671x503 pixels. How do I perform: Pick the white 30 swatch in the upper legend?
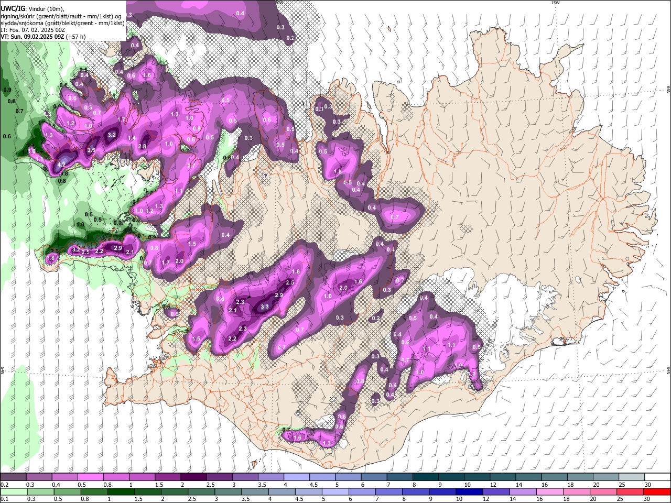[657, 477]
